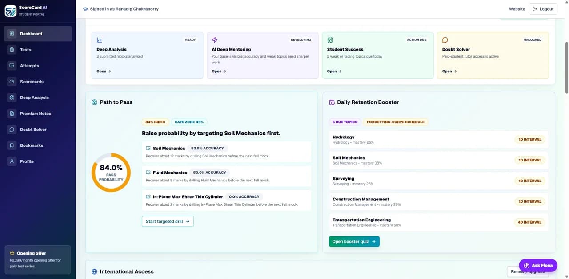Click the bar chart icon on Deep Analysis card

tap(100, 40)
